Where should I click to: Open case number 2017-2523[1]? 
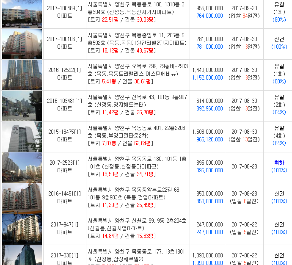tap(64, 163)
